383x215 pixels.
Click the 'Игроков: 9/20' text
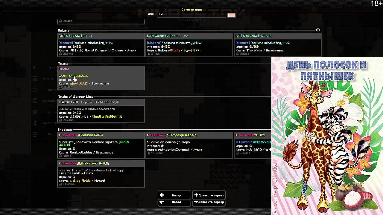70,113
